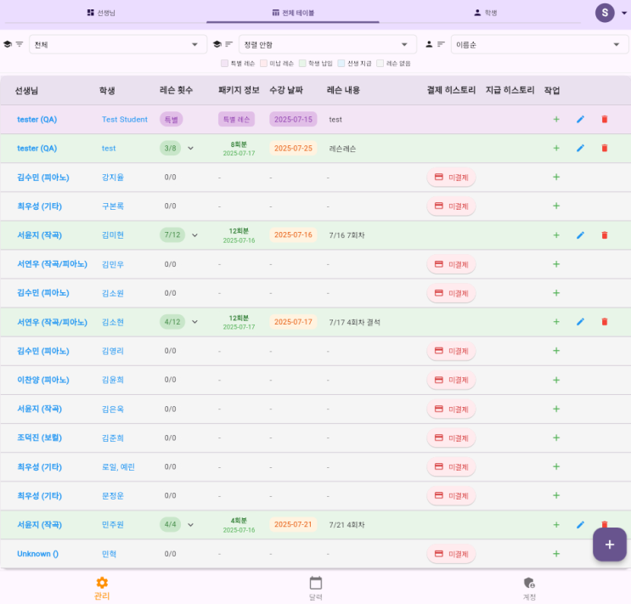Edit the 민주원 7/21 4회차 row
The image size is (631, 604).
pos(580,525)
